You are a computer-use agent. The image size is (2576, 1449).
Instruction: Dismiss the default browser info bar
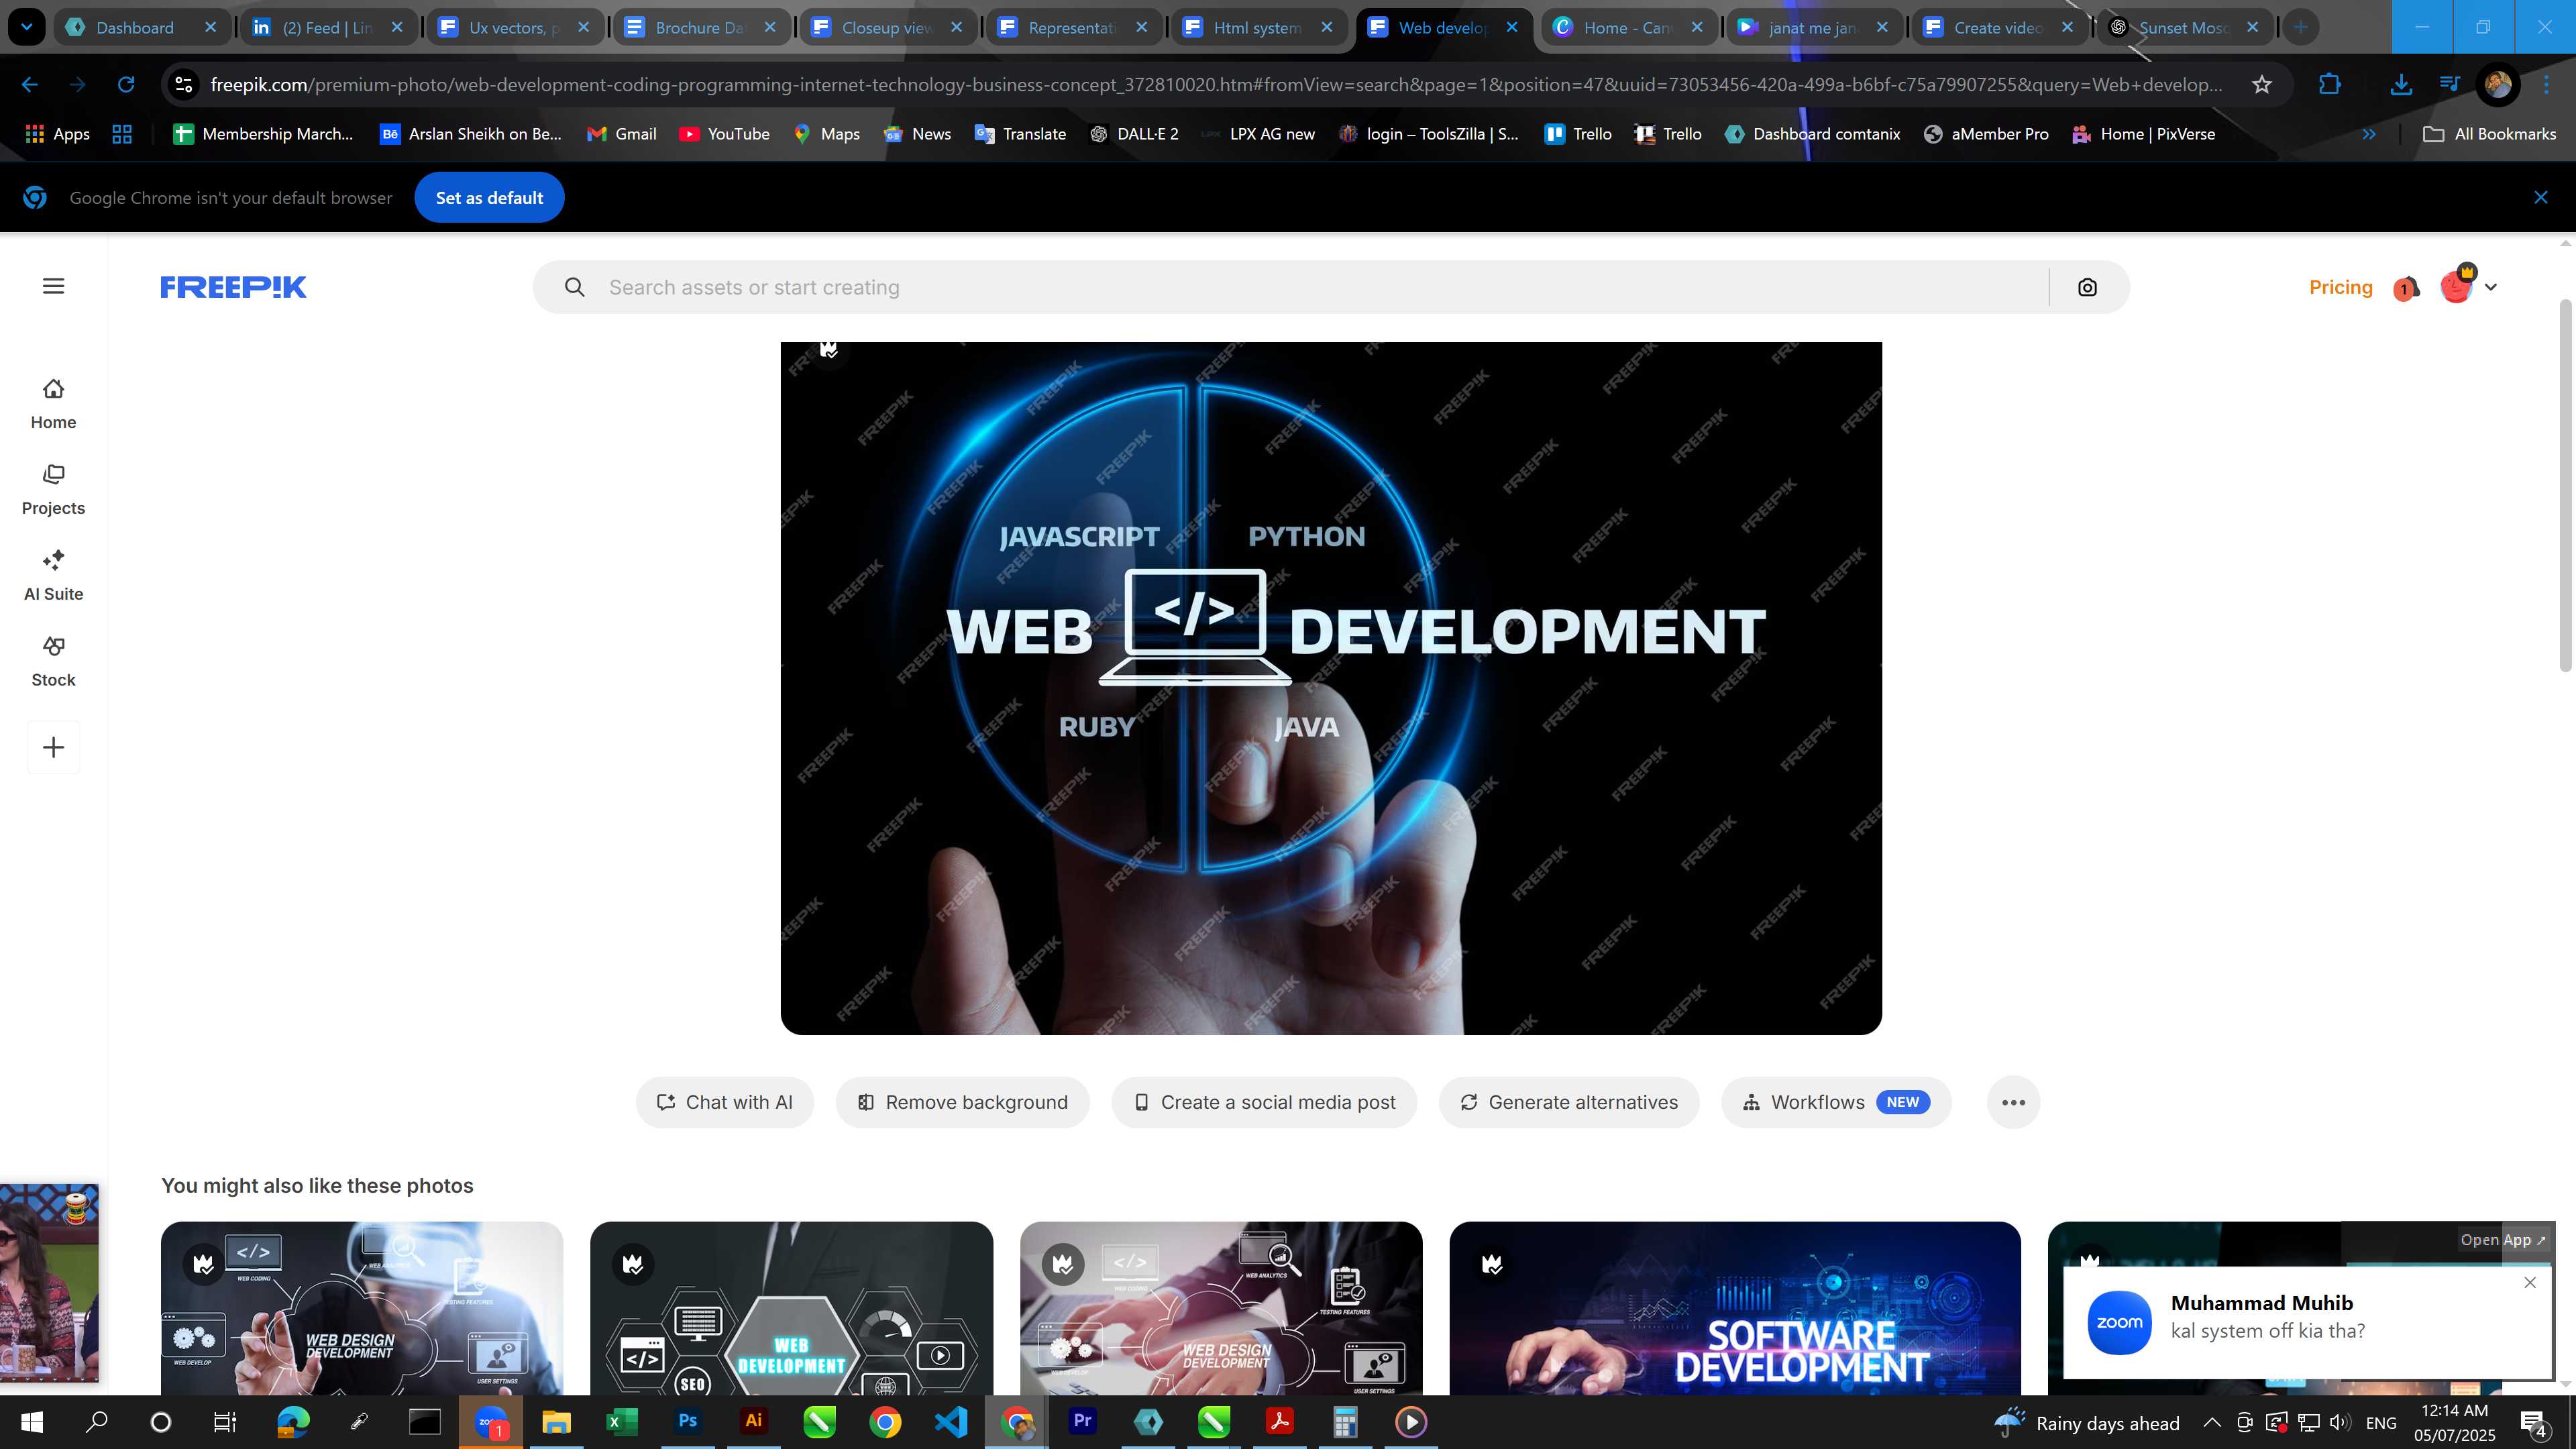[2540, 198]
